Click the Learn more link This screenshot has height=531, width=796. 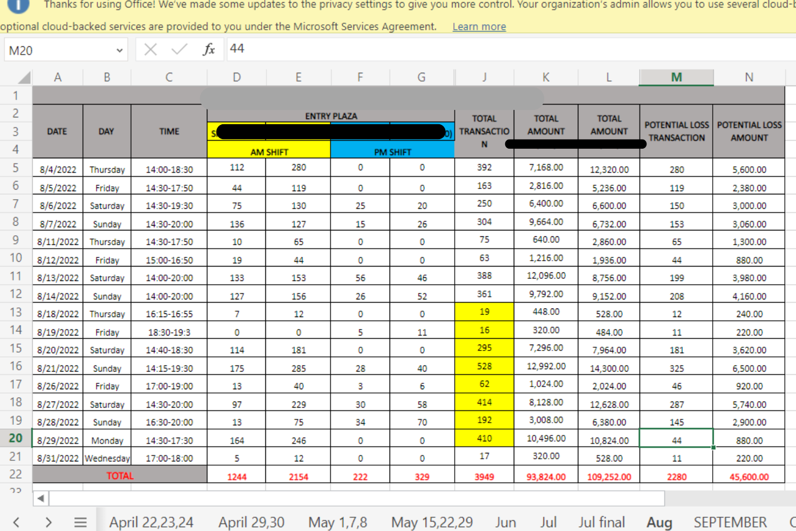(x=479, y=27)
